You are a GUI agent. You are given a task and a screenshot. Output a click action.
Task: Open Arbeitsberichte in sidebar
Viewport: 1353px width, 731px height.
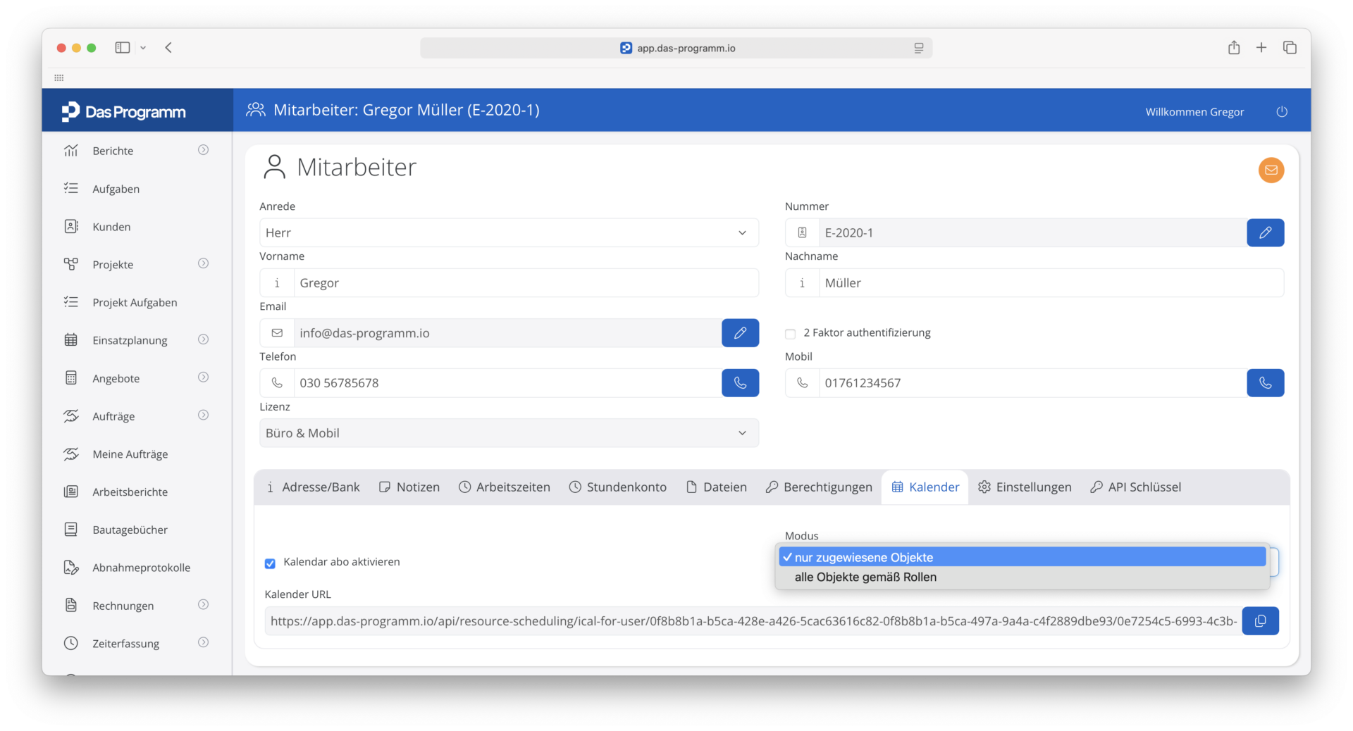coord(130,492)
